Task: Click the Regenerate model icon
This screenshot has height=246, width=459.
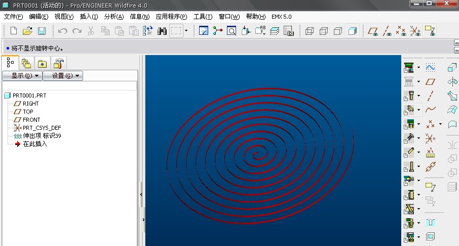Action: tap(148, 31)
